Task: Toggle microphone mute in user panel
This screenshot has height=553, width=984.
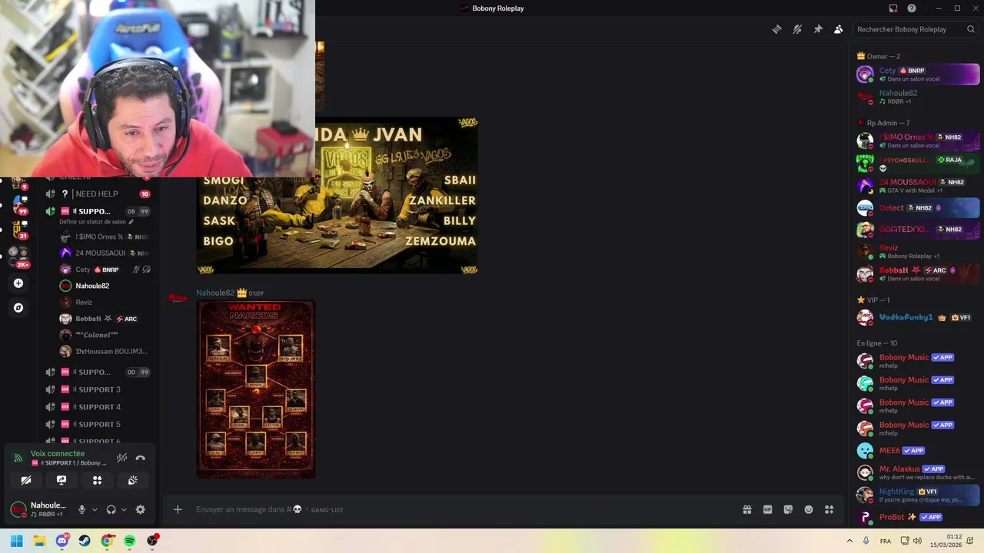Action: [81, 509]
